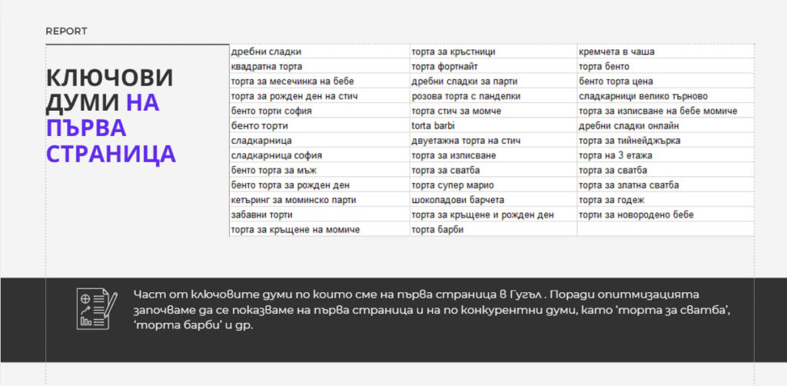The image size is (787, 386).
Task: Select the "торти за новородено бебе" cell
Action: (636, 215)
